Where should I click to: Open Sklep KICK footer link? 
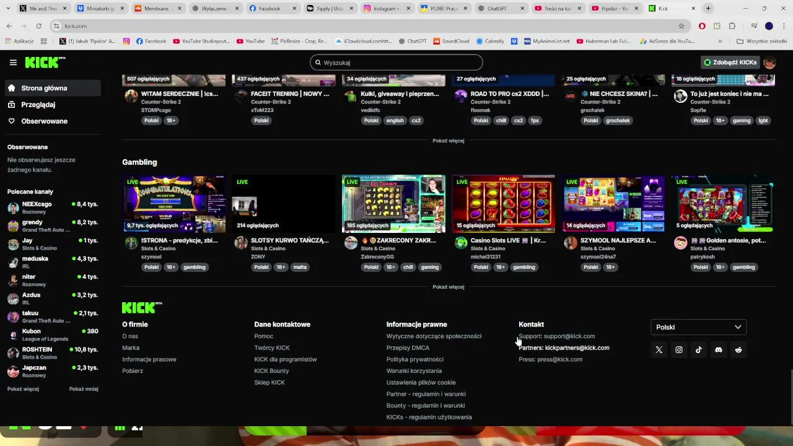coord(269,383)
